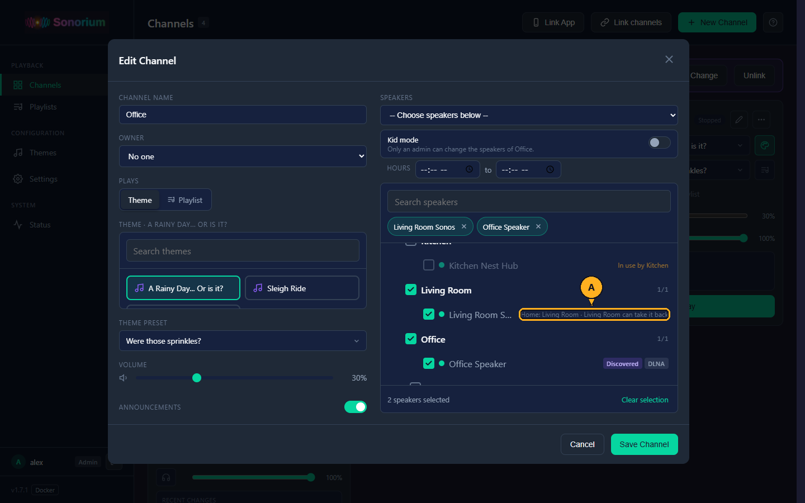Open the Choose speakers below dropdown
Viewport: 805px width, 503px height.
(529, 115)
